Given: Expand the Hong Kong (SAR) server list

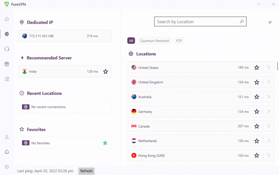Looking at the screenshot, I should (269, 155).
